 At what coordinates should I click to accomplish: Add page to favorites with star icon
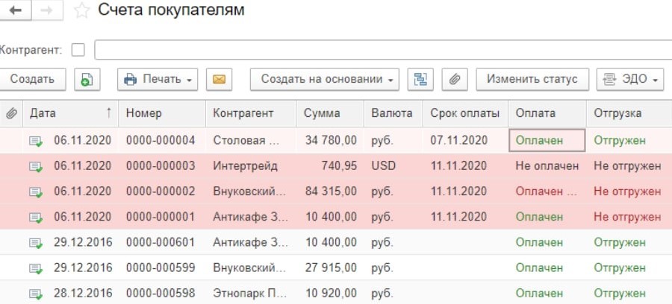coord(81,11)
